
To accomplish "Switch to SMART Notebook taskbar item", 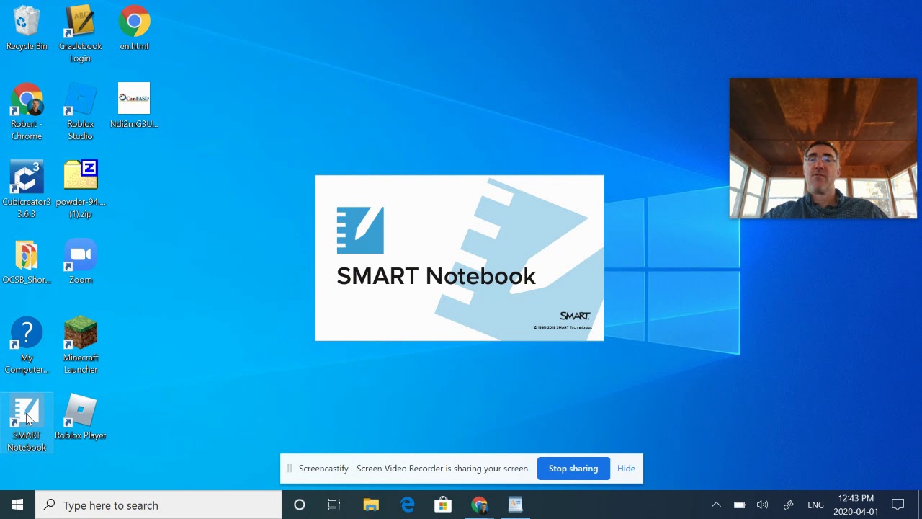I will pyautogui.click(x=515, y=505).
